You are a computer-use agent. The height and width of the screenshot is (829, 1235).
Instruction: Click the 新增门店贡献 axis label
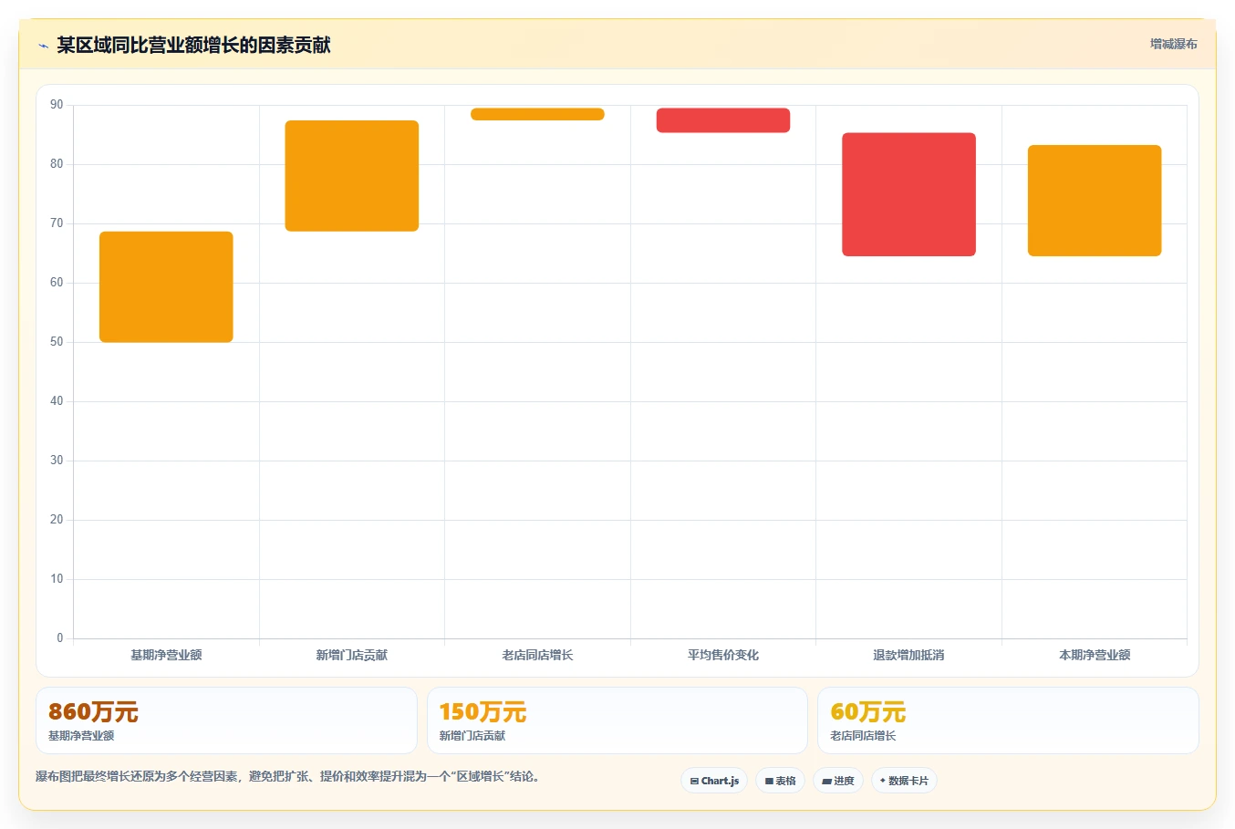pos(352,655)
